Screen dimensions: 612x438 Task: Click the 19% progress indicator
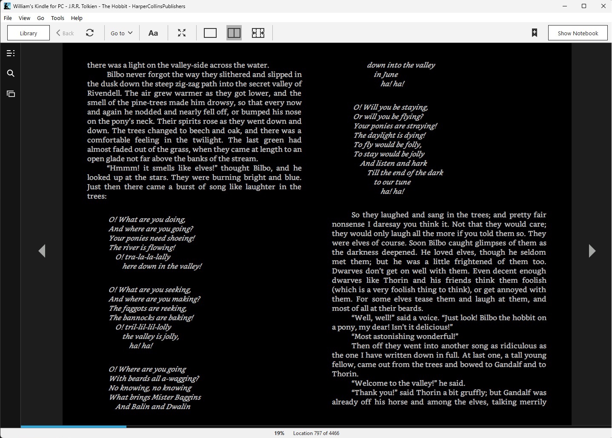(x=279, y=433)
